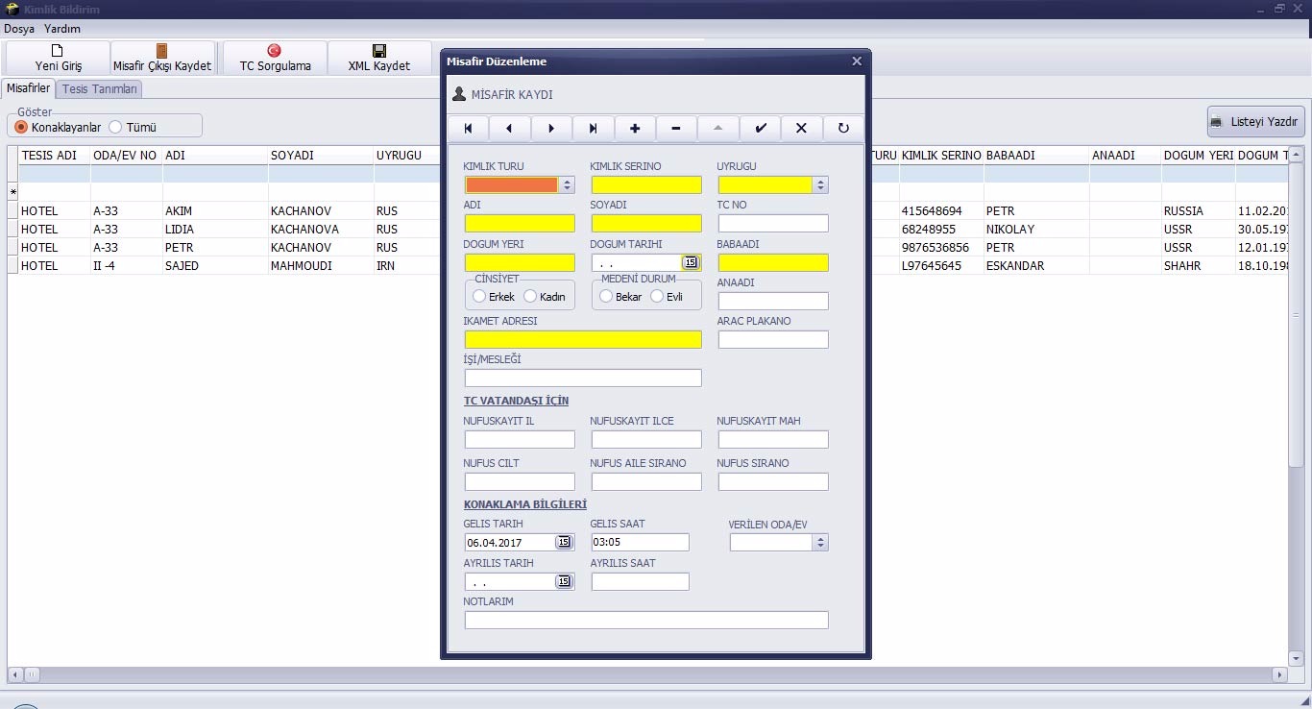Switch to Tesis Tanımları tab
The width and height of the screenshot is (1312, 709).
100,89
